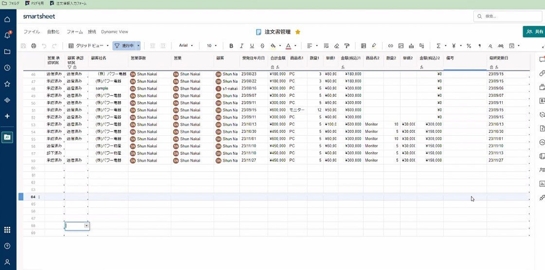
Task: Open the Conditional formatting grid icon
Action: (363, 46)
